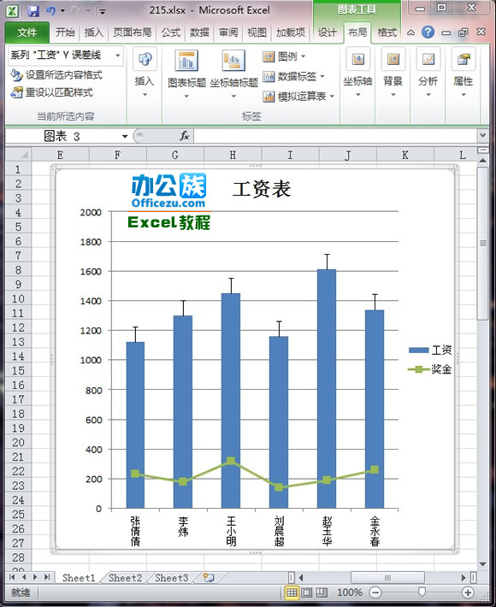The image size is (496, 607).
Task: Switch to the 公式 ribbon tab
Action: coord(171,32)
